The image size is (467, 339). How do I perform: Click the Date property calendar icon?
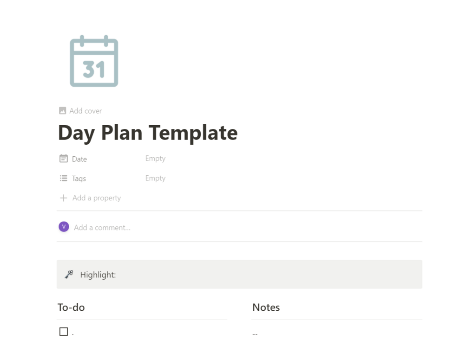[x=64, y=159]
